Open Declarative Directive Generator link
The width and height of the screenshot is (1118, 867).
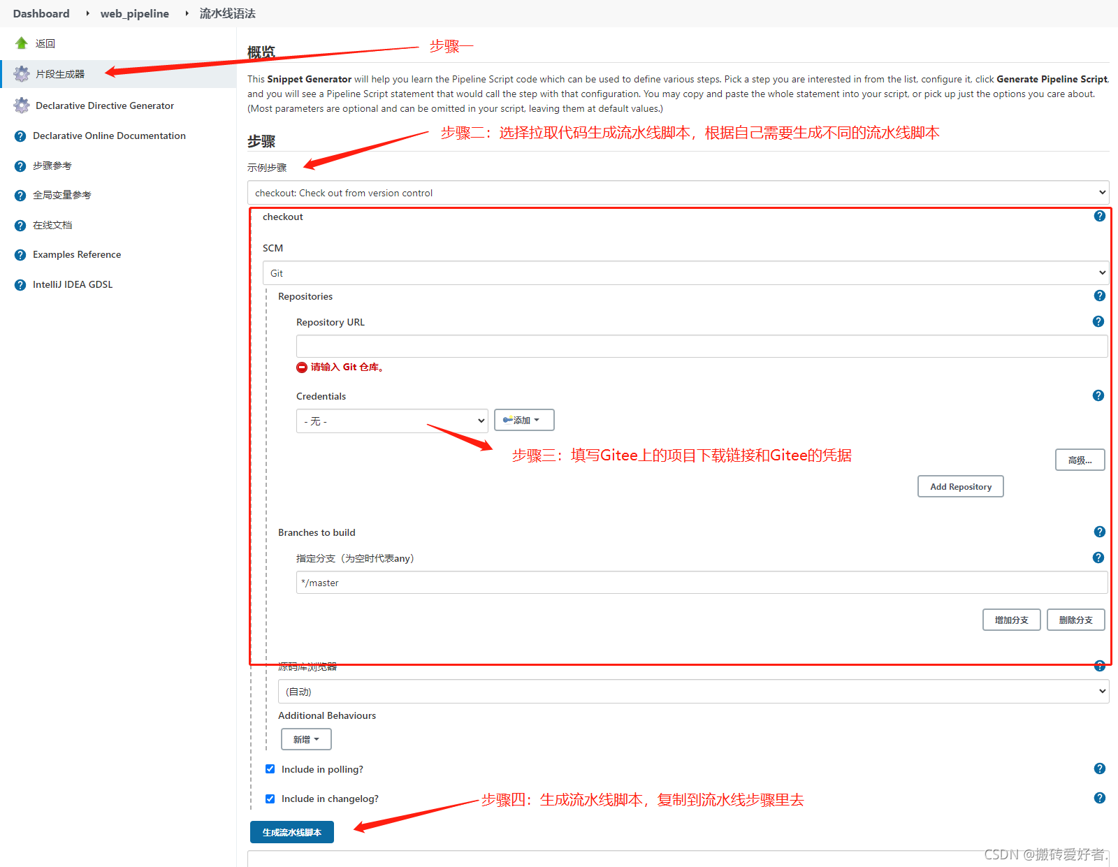point(105,105)
